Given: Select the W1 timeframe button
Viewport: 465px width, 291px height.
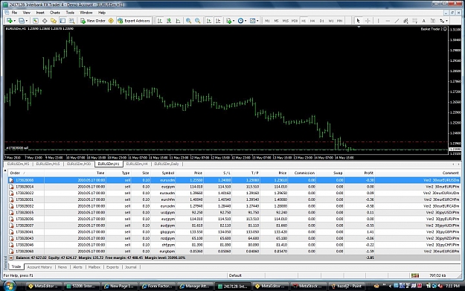Looking at the screenshot, I should tap(331, 21).
